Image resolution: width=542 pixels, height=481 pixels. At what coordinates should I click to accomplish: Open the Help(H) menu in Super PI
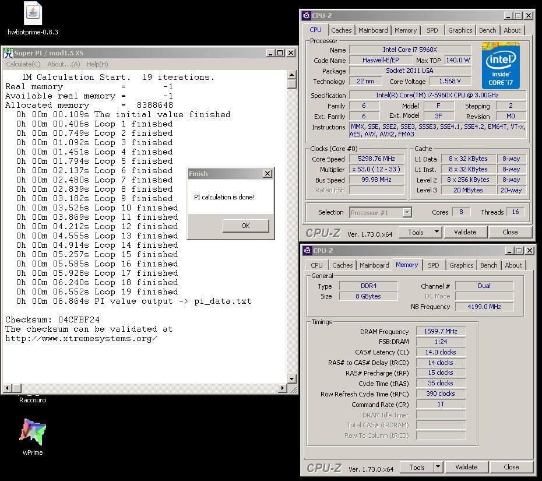coord(97,64)
